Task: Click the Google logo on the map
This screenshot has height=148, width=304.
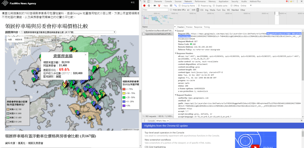Action: pyautogui.click(x=11, y=129)
